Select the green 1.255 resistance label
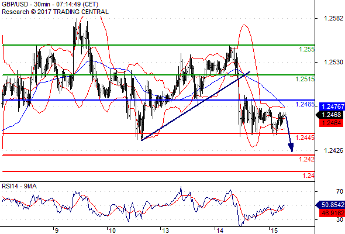Screen dimensions: 345x234 click(307, 49)
